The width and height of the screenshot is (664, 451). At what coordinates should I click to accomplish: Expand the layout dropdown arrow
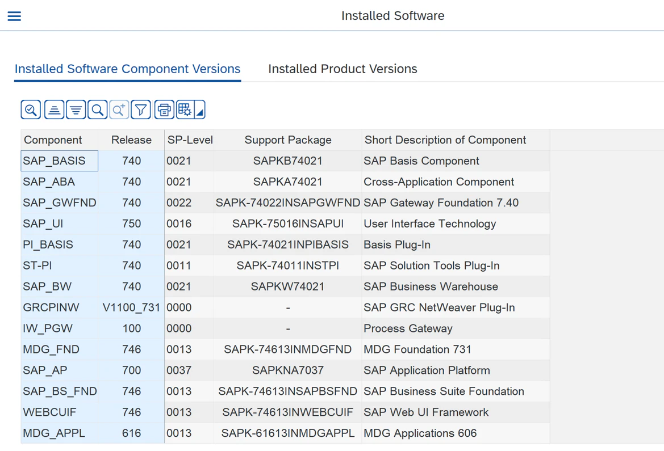pyautogui.click(x=200, y=110)
